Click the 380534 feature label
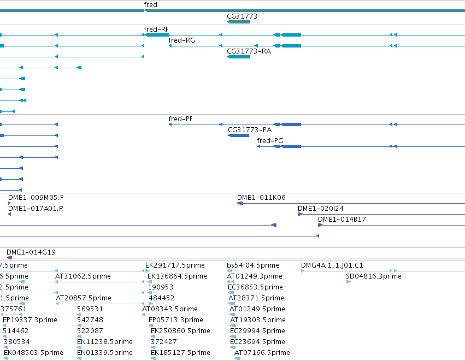465x361 pixels. pyautogui.click(x=17, y=342)
